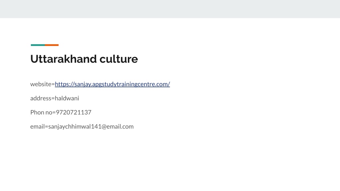Click the orange segment of accent bar
The width and height of the screenshot is (340, 191).
[x=52, y=45]
